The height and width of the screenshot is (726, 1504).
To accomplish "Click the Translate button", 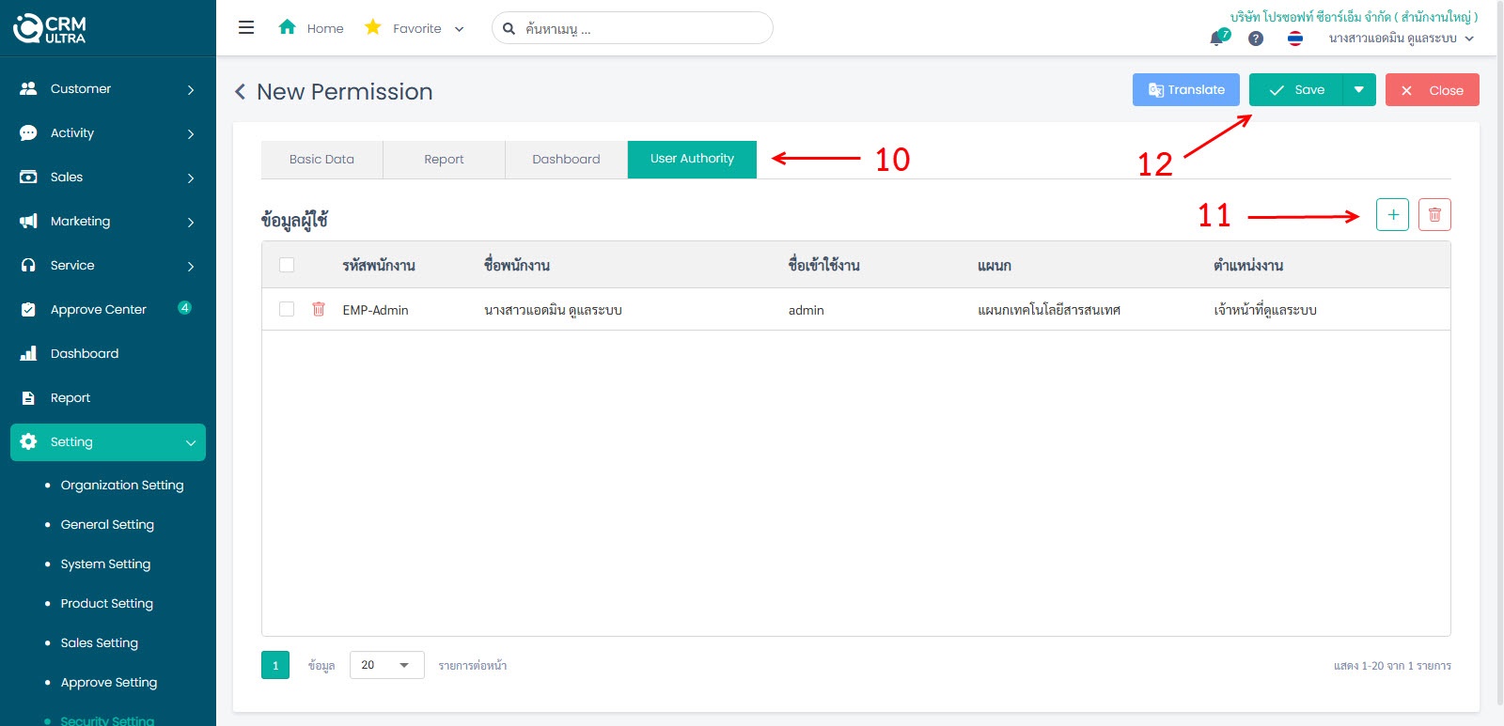I will (1185, 90).
